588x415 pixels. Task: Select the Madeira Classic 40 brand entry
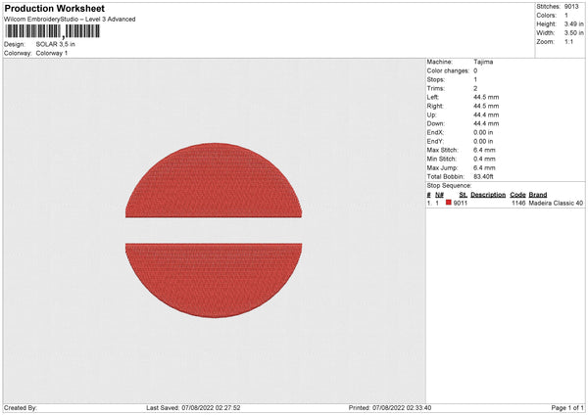[556, 203]
